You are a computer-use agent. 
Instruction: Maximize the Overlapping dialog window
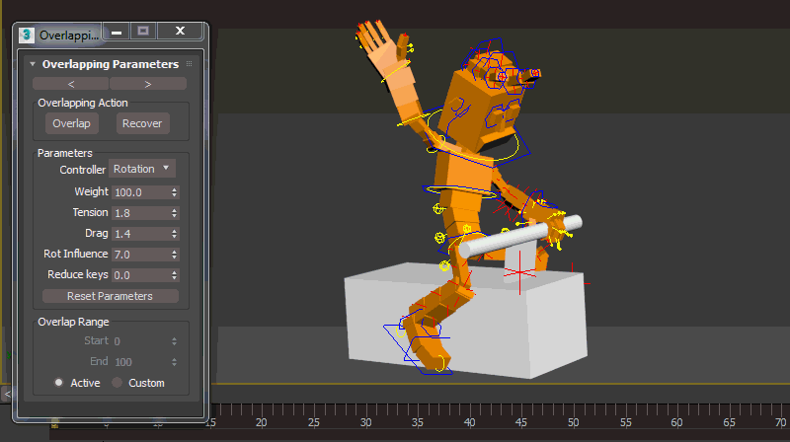pos(144,33)
